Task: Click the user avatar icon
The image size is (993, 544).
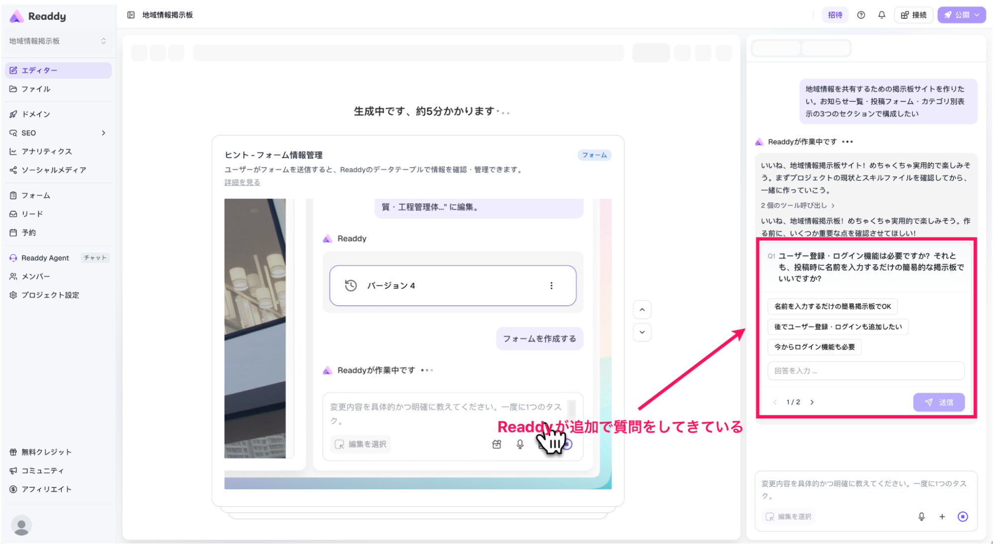Action: point(21,525)
